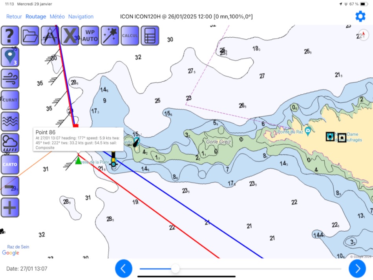
Task: Switch to the Météo tab
Action: pyautogui.click(x=57, y=16)
